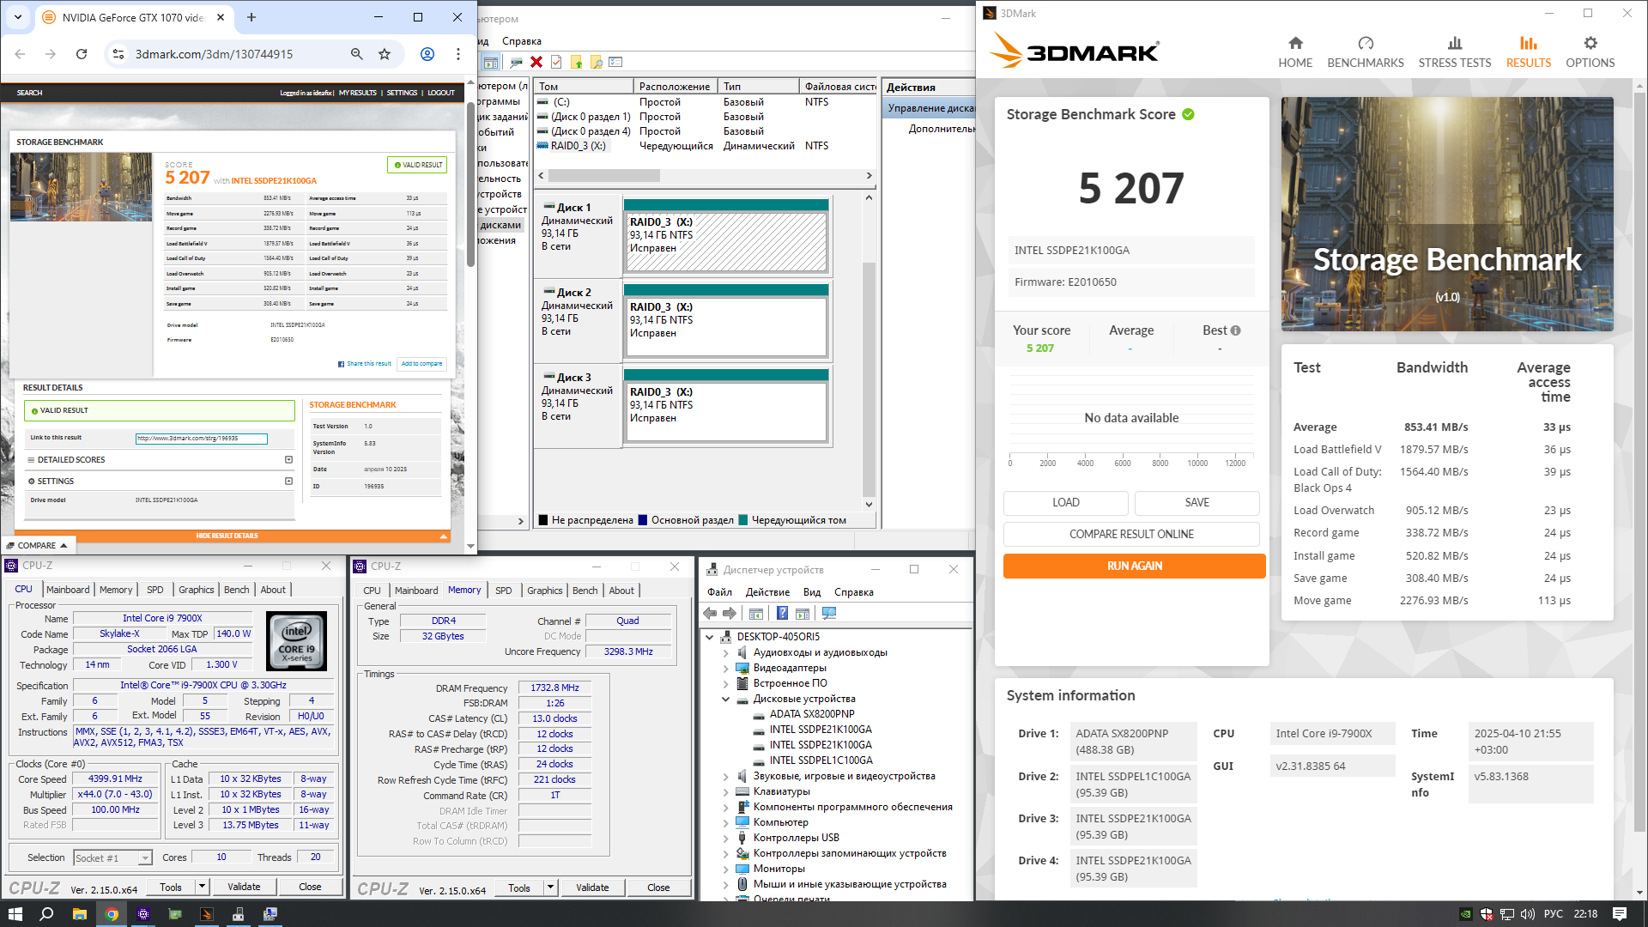This screenshot has width=1648, height=927.
Task: Expand Аудиовходы и аудиовыходы node
Action: 726,652
